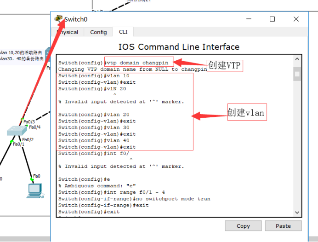This screenshot has height=242, width=318.
Task: Click the scrollbar up arrow in CLI
Action: pyautogui.click(x=297, y=59)
